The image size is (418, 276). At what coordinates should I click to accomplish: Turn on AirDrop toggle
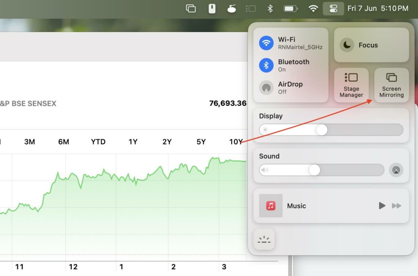(x=267, y=88)
